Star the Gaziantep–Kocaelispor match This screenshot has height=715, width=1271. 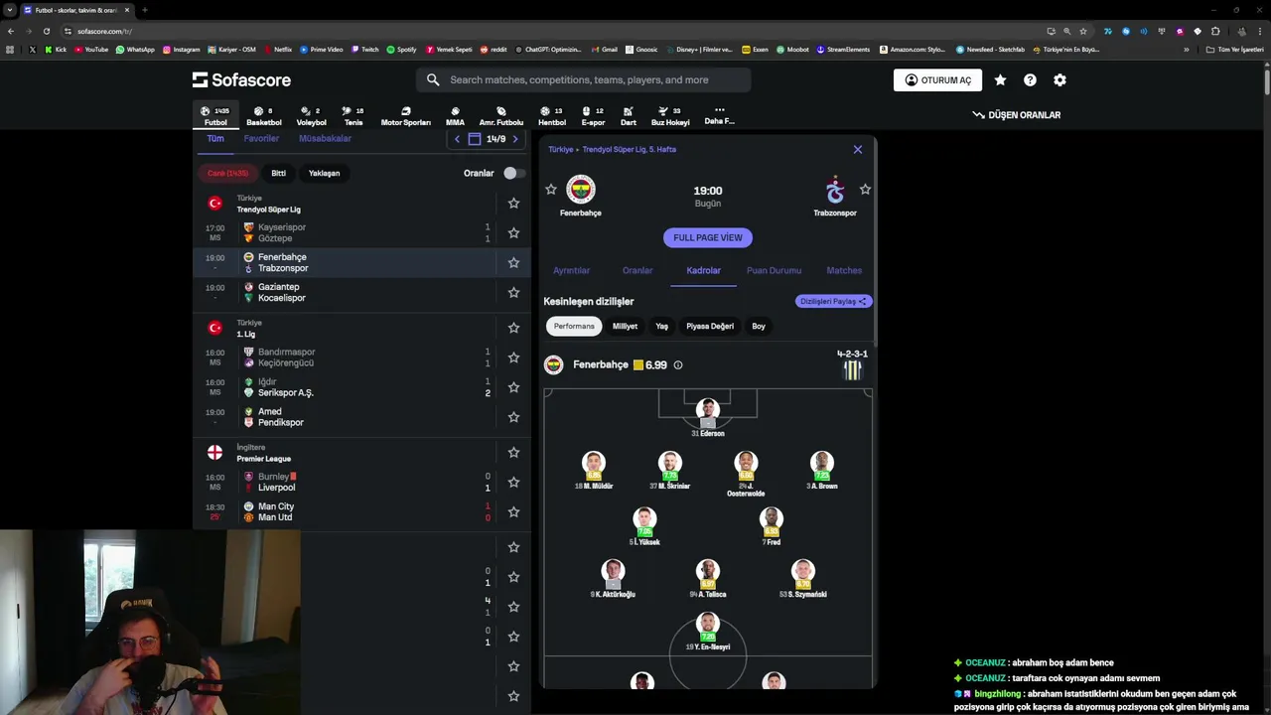pos(513,292)
